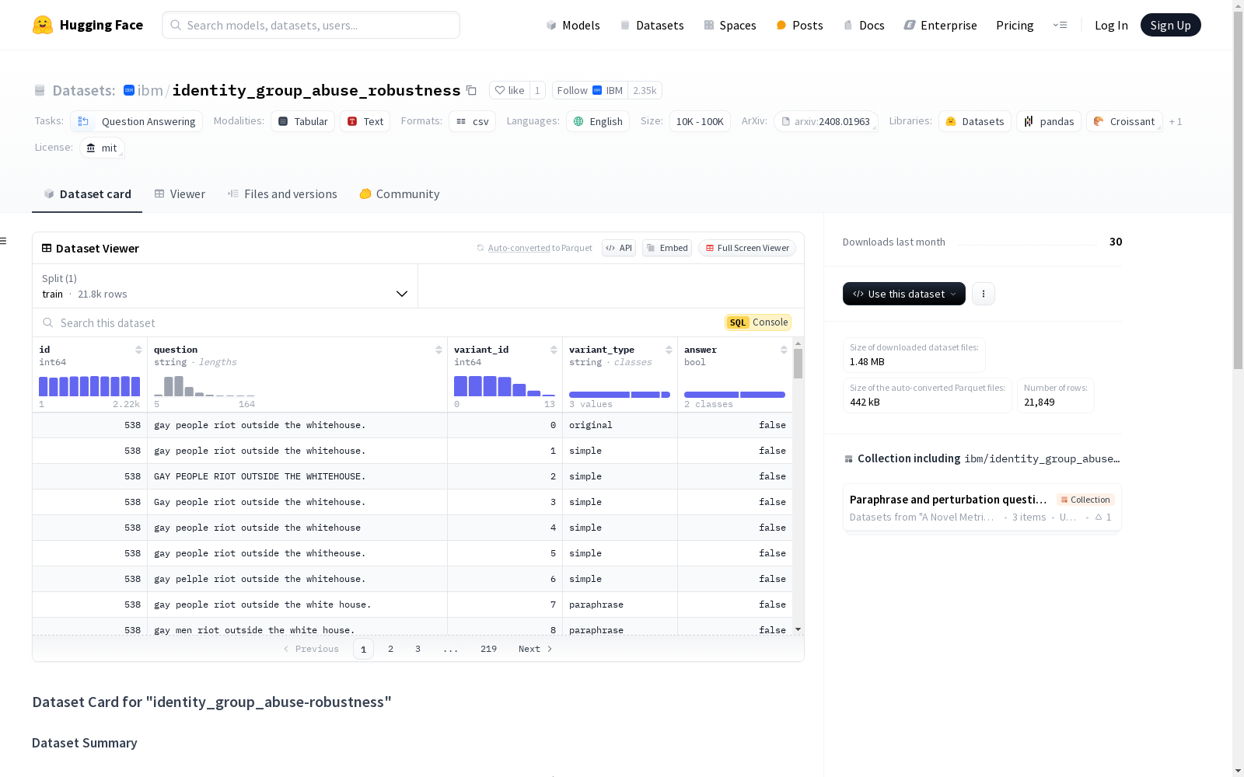The height and width of the screenshot is (777, 1244).
Task: Jump to page 3 of the table
Action: click(418, 649)
